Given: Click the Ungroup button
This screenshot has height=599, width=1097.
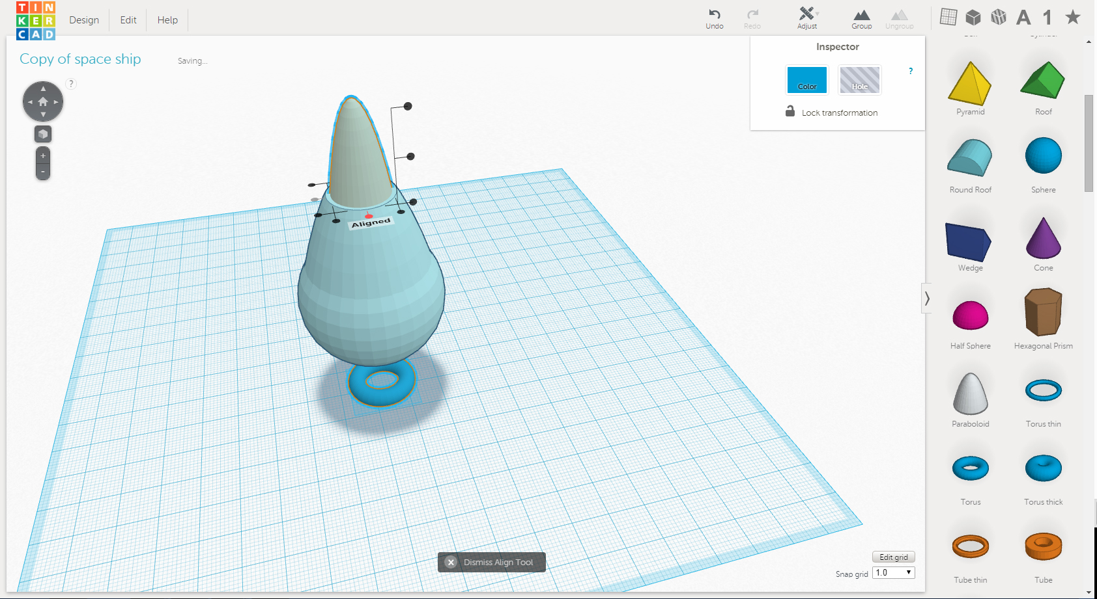Looking at the screenshot, I should click(x=900, y=19).
